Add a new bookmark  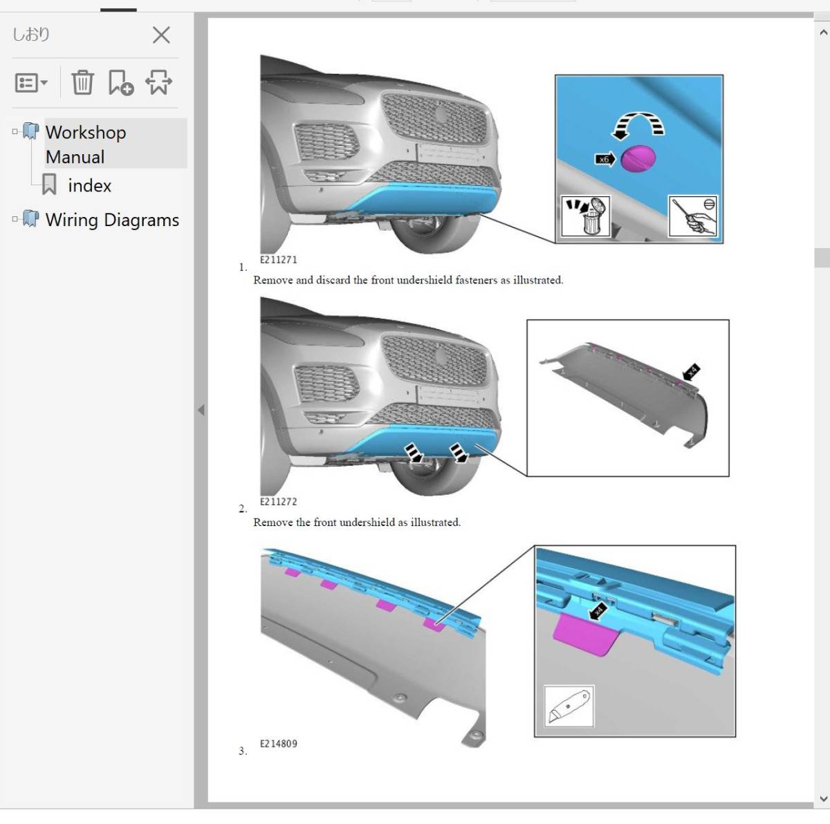(120, 82)
